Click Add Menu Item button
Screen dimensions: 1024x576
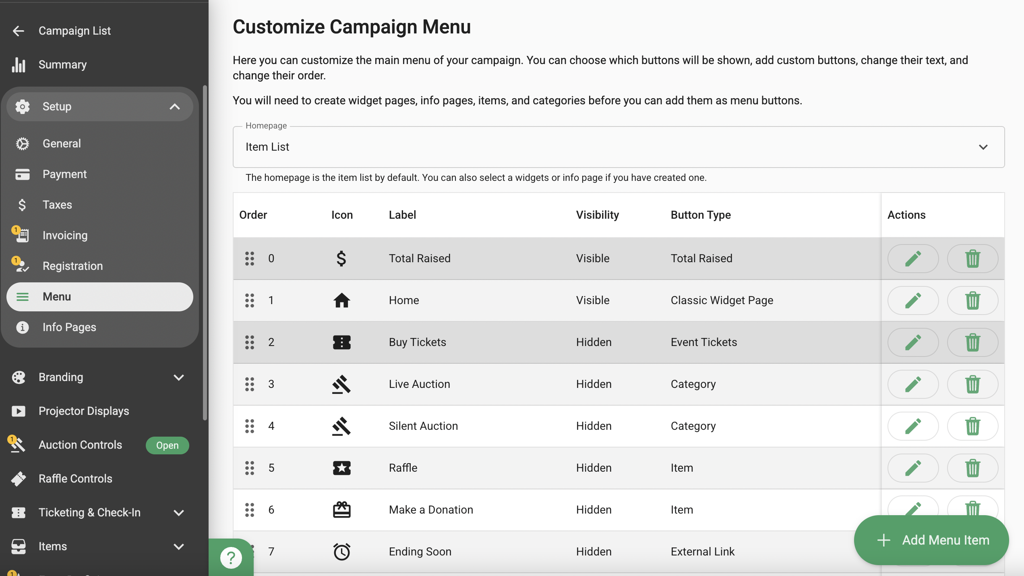pyautogui.click(x=931, y=540)
